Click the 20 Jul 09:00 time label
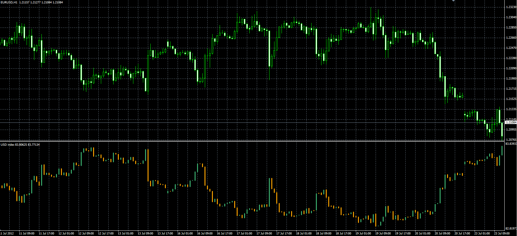Viewport: 517px width, 236px height. coord(442,234)
